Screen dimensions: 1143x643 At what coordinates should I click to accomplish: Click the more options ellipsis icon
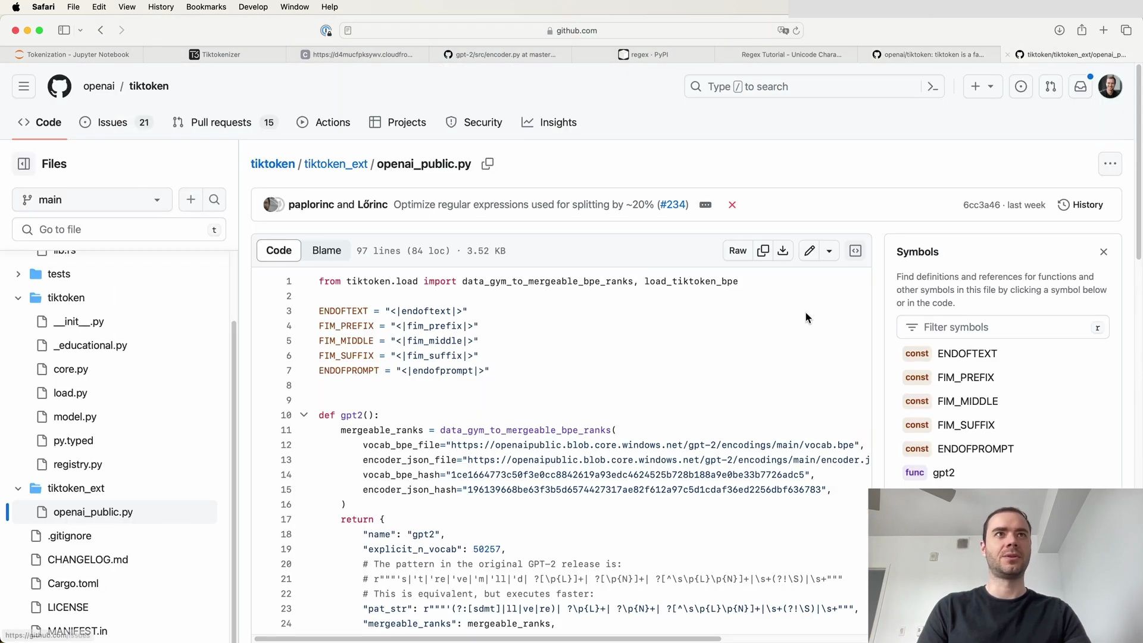point(1110,163)
